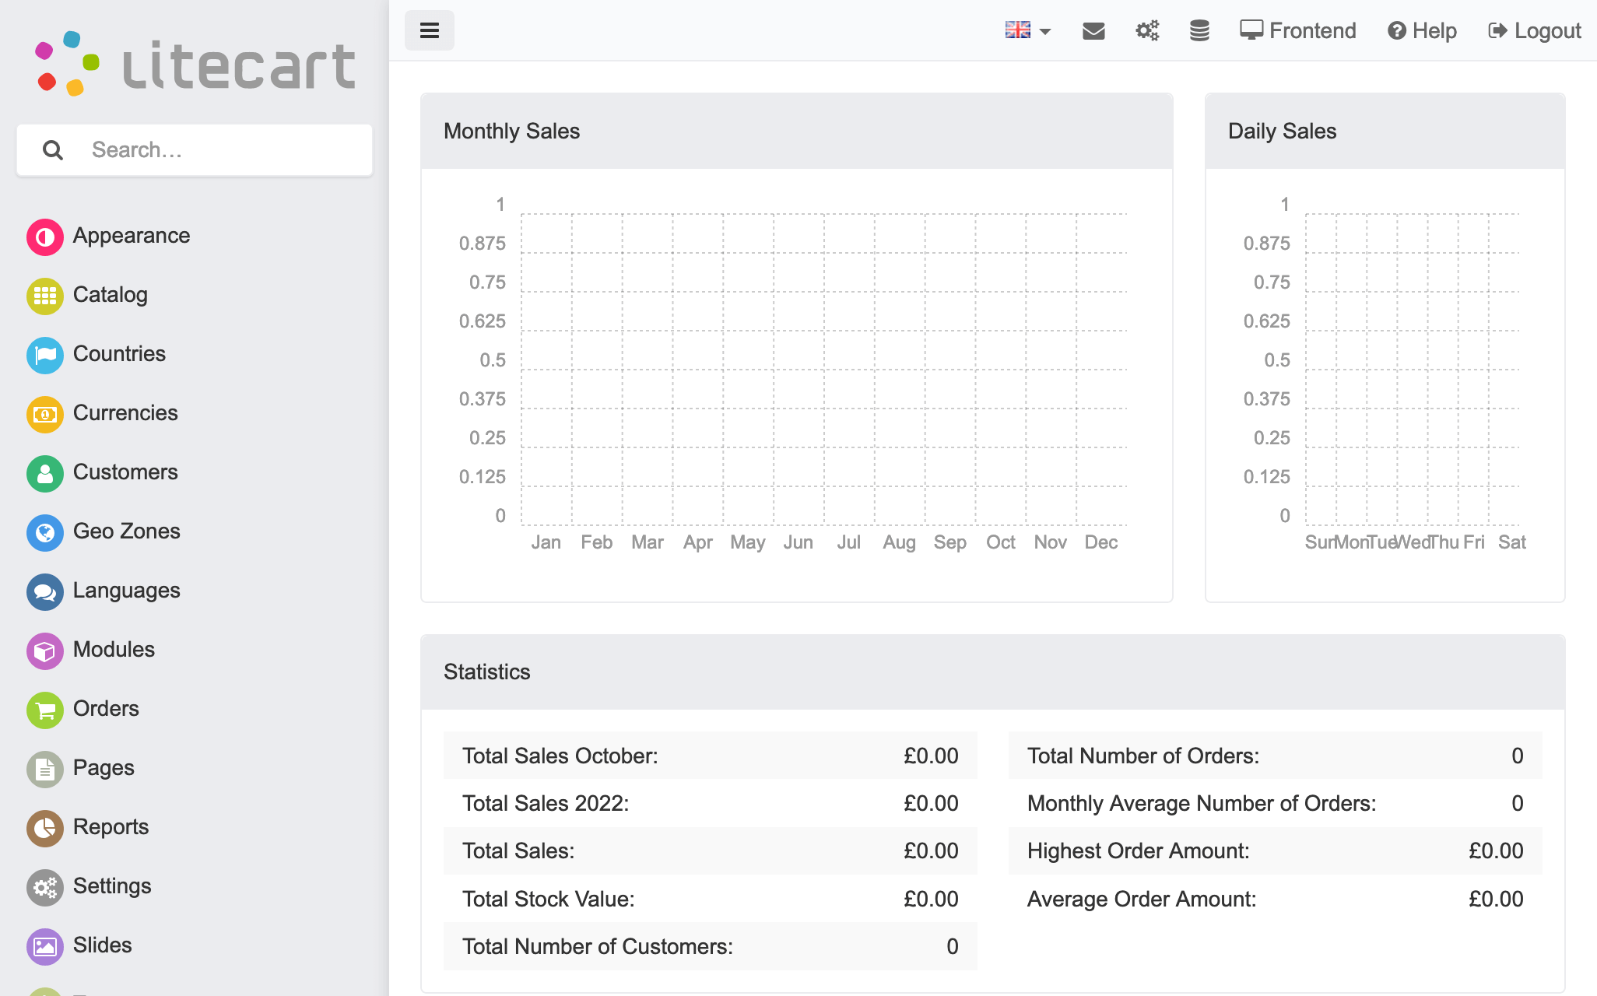
Task: Open the Appearance menu icon
Action: pos(45,237)
